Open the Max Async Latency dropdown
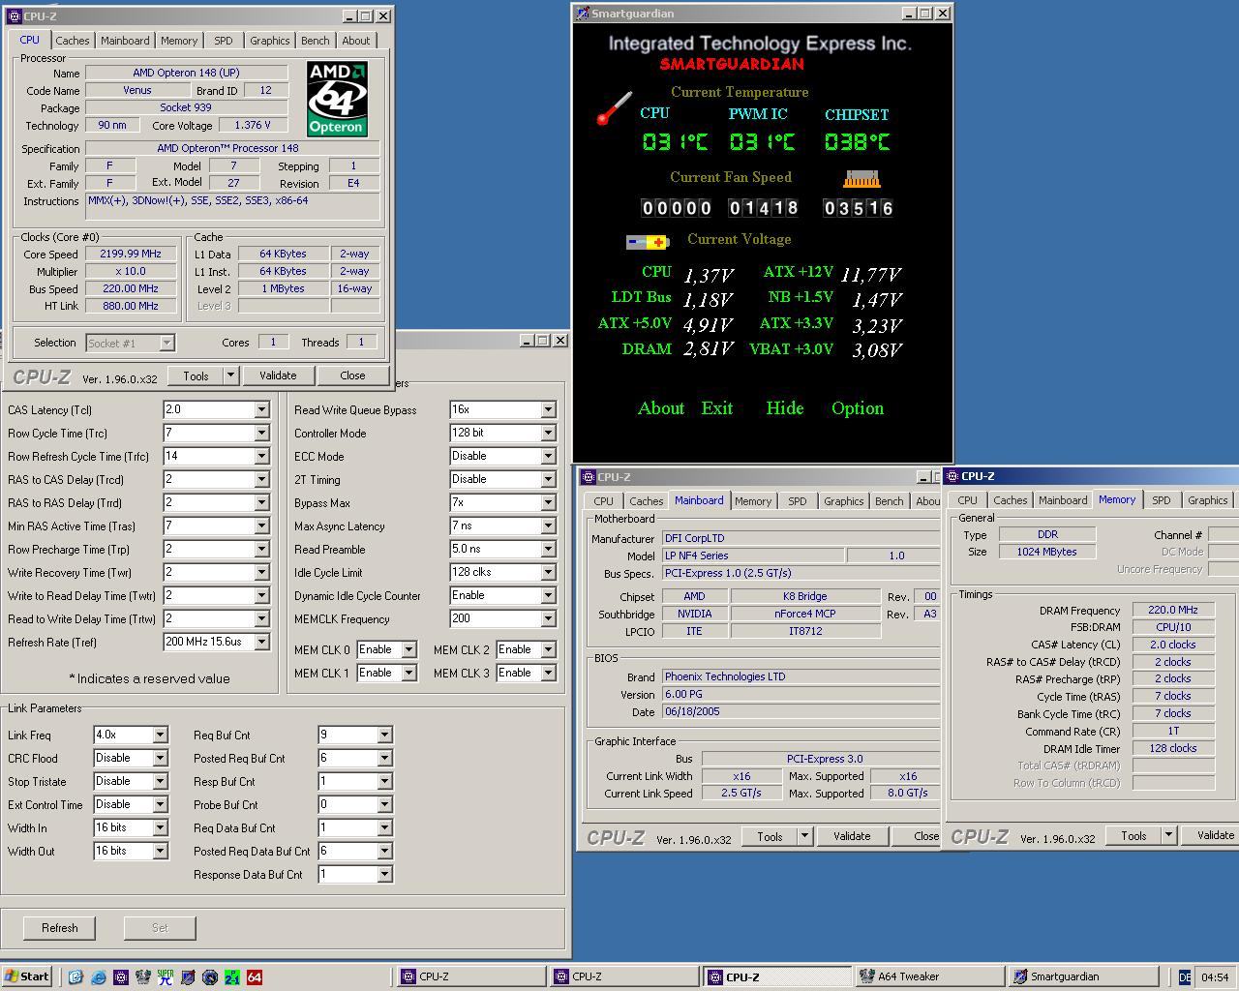 click(x=548, y=526)
